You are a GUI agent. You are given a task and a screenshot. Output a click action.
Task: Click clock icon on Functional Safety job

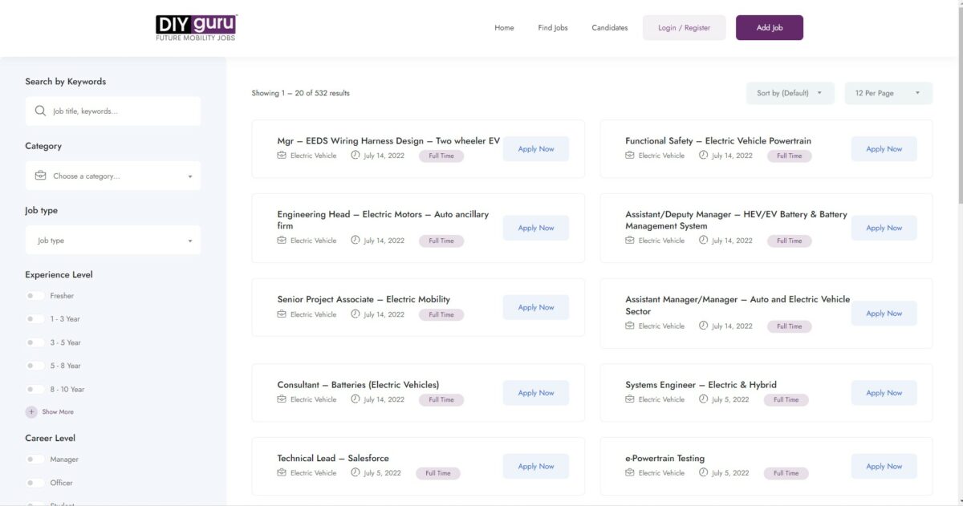click(704, 156)
